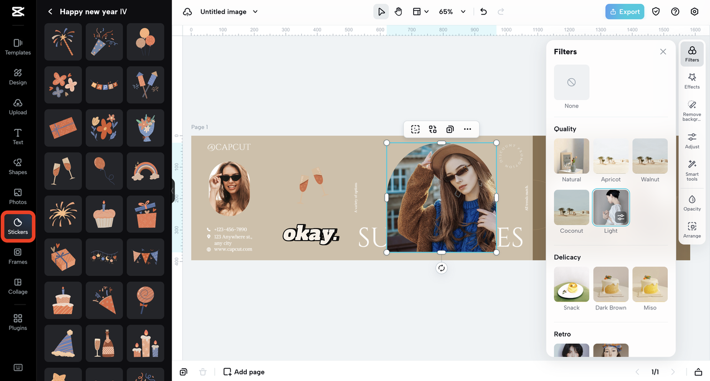Image resolution: width=710 pixels, height=381 pixels.
Task: Open the Adjust tab
Action: click(x=692, y=140)
